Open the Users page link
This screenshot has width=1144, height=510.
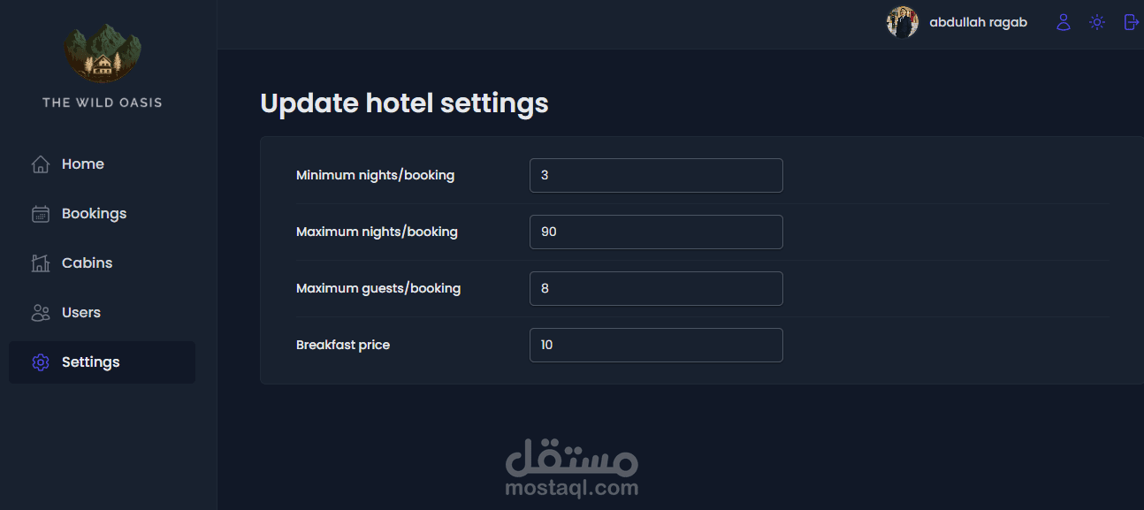pyautogui.click(x=81, y=313)
